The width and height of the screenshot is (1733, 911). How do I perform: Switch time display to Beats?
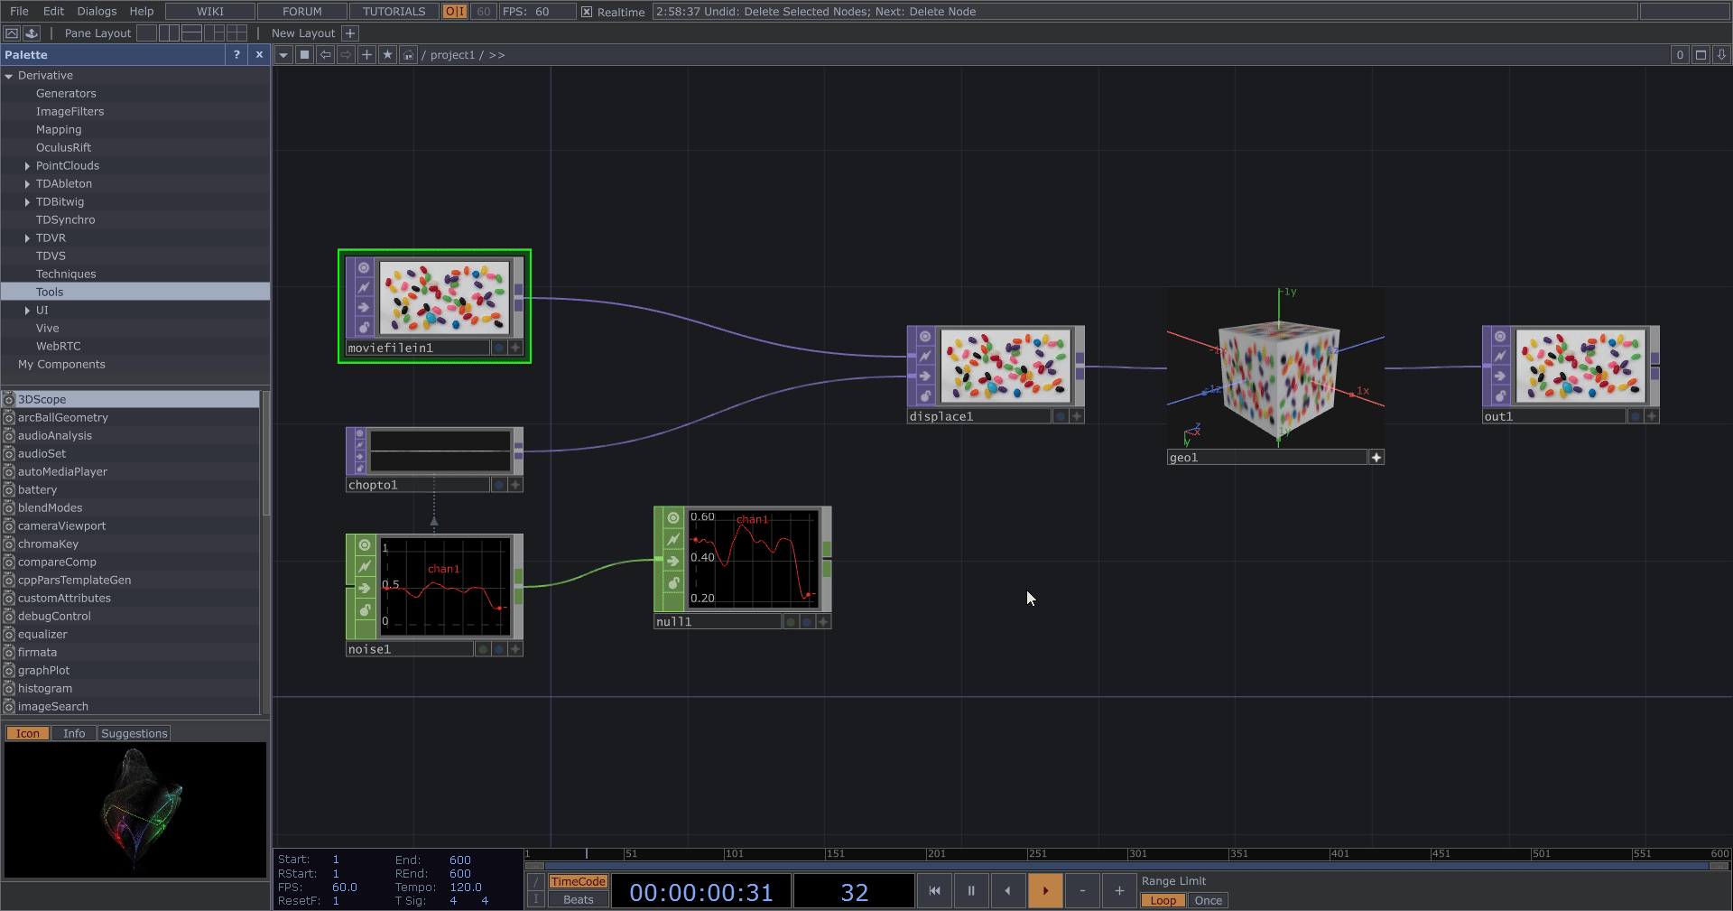[x=578, y=899]
